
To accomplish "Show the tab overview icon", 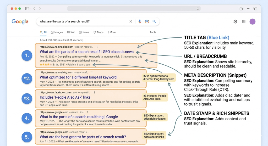I will tap(255, 8).
